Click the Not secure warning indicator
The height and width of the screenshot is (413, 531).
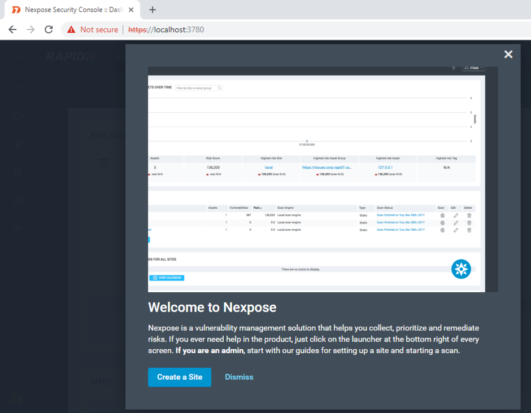point(93,29)
